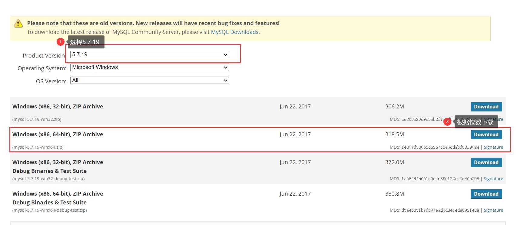Click filename (mysql-5.7.19-win32-debug-test.zip)
517x225 pixels.
(x=48, y=179)
